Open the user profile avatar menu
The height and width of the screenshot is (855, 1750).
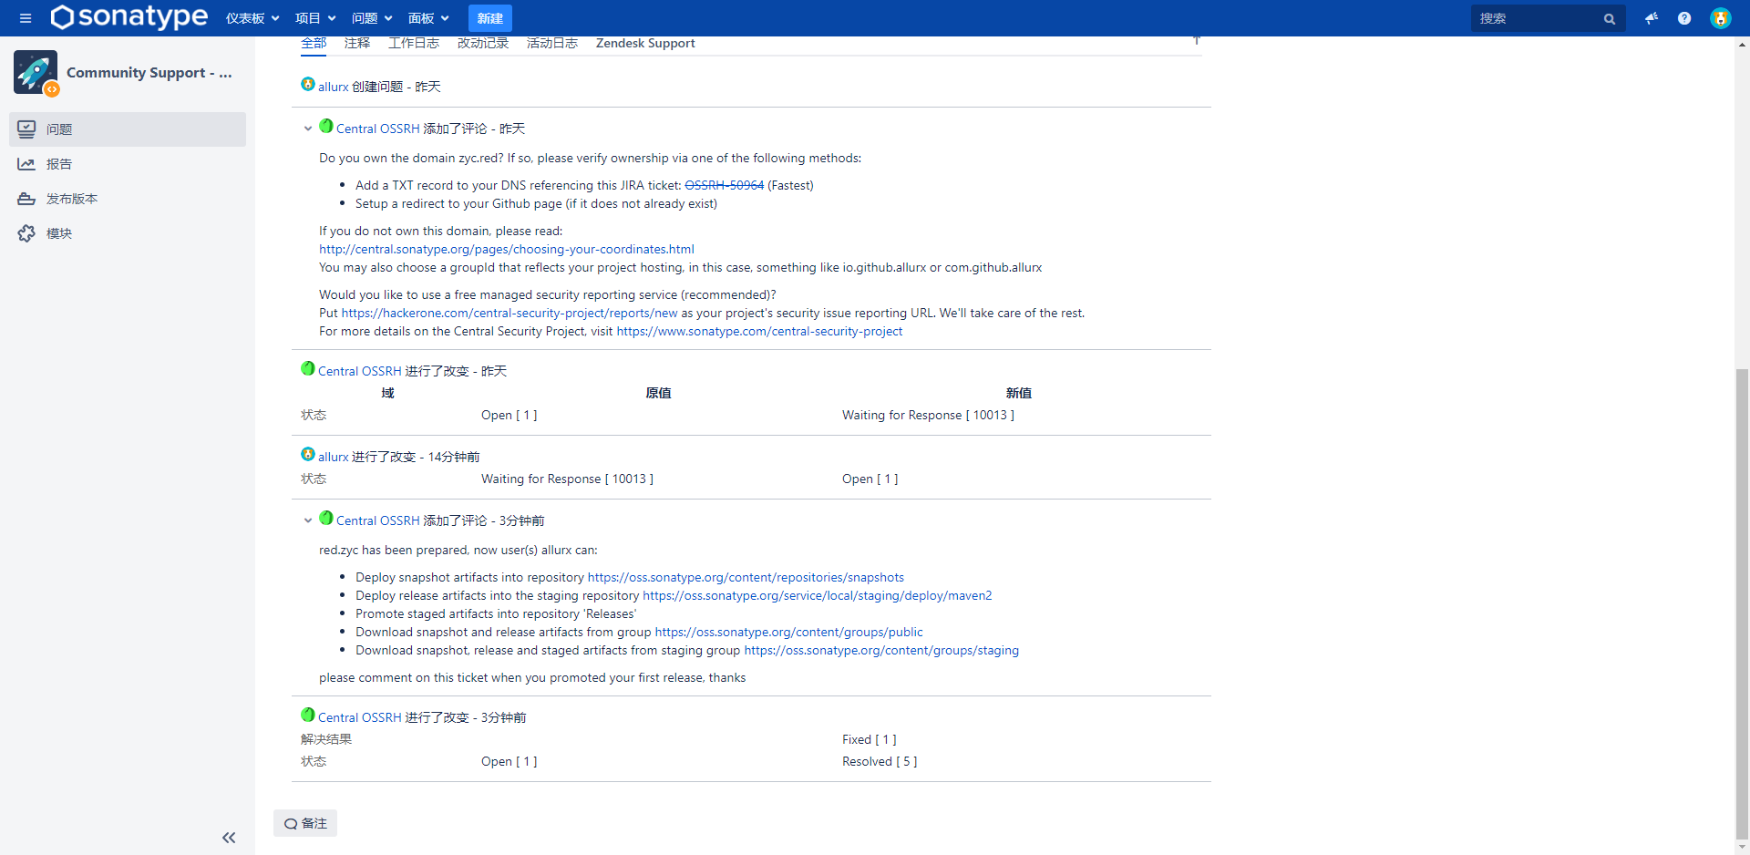[x=1720, y=18]
